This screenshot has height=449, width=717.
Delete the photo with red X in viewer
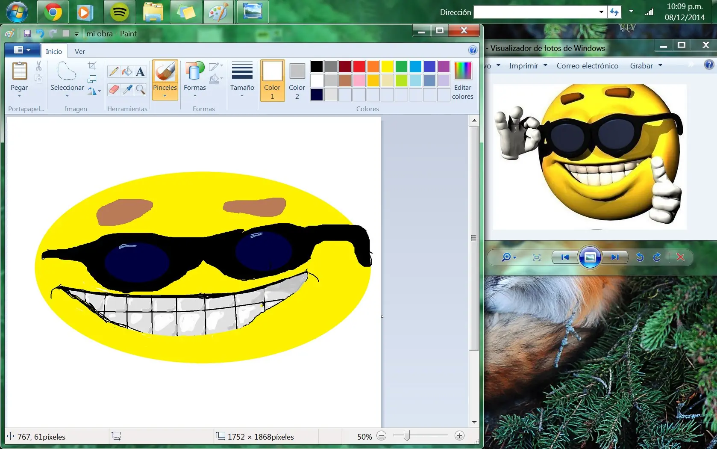(680, 257)
